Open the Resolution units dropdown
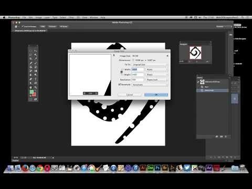252x189 pixels. [x=156, y=80]
